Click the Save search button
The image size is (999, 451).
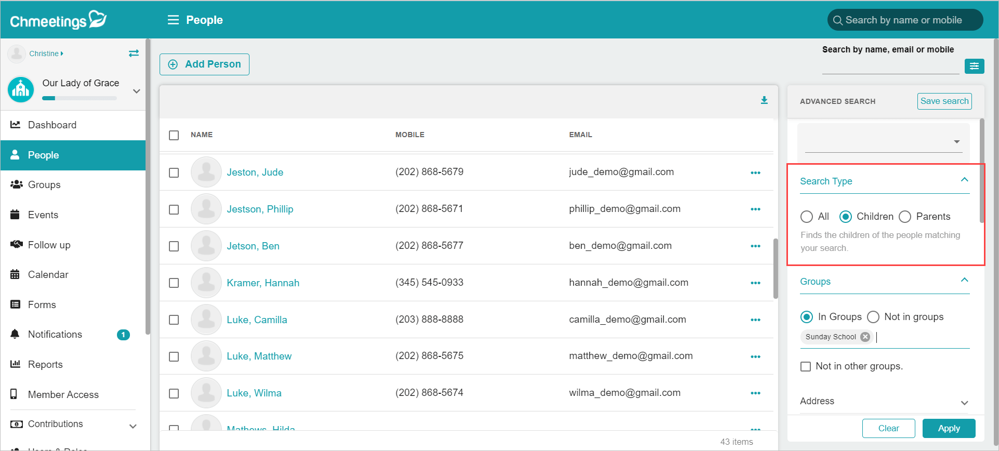click(944, 101)
